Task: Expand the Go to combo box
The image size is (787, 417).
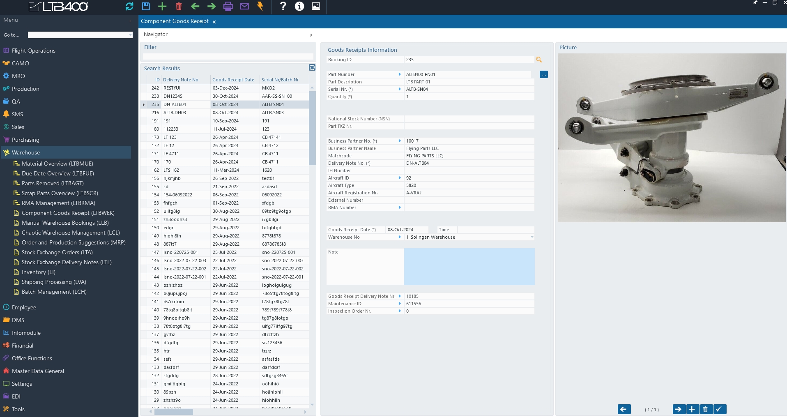Action: [130, 35]
